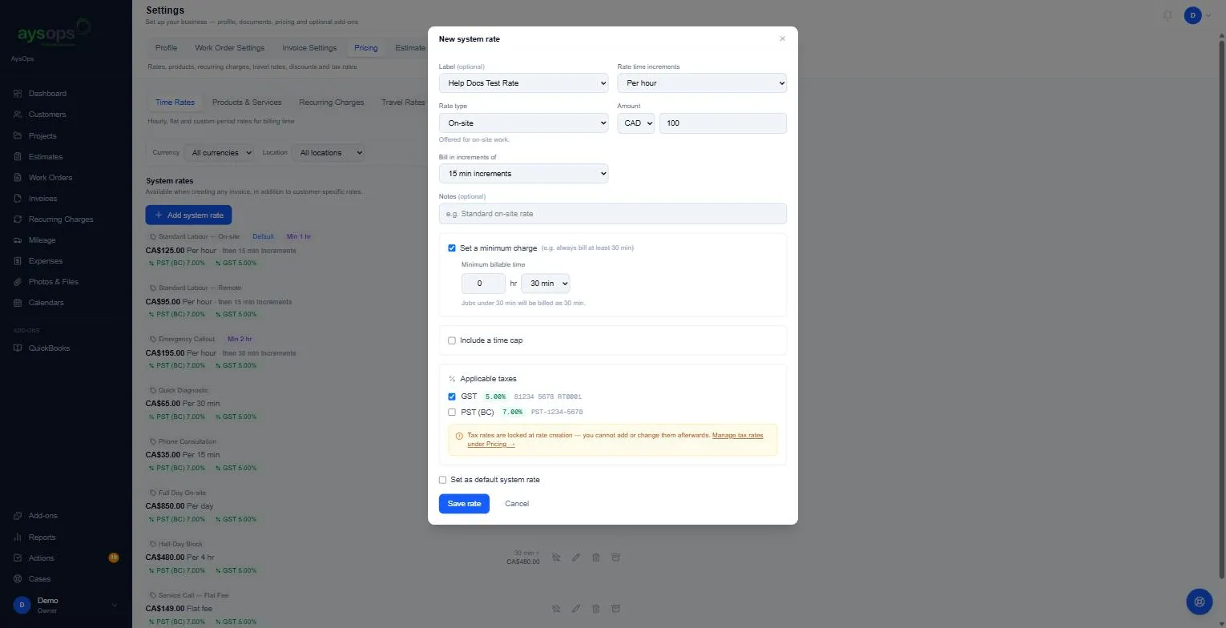Click the Phone Consultation rate name
Viewport: 1226px width, 628px height.
[188, 442]
